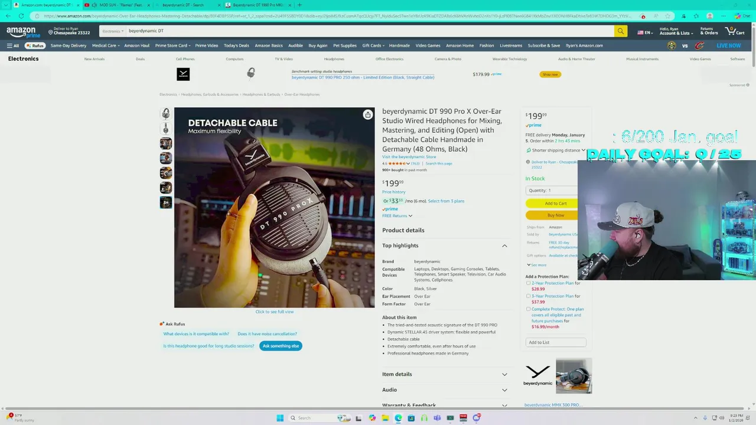Click the share icon on product image
The height and width of the screenshot is (425, 756).
pyautogui.click(x=367, y=115)
